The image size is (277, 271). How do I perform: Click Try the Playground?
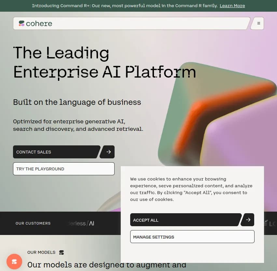[63, 168]
